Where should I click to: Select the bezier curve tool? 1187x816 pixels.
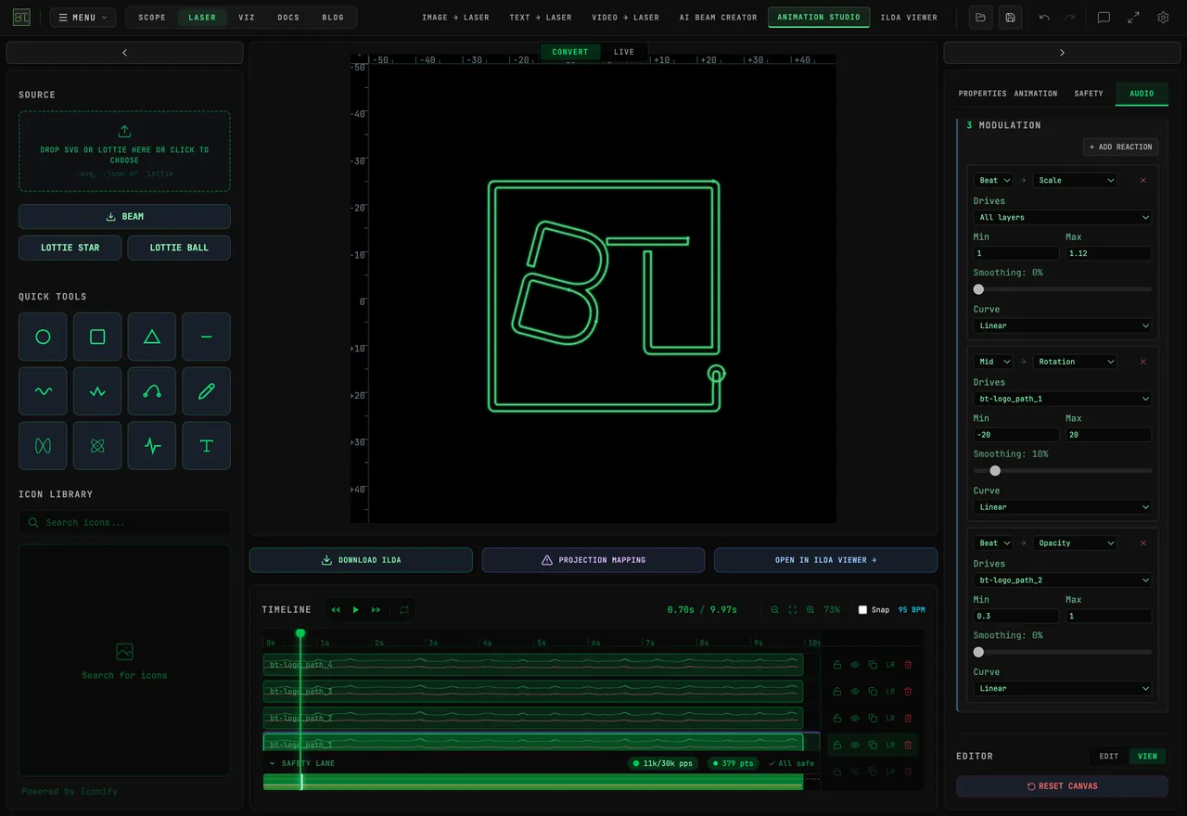(152, 391)
